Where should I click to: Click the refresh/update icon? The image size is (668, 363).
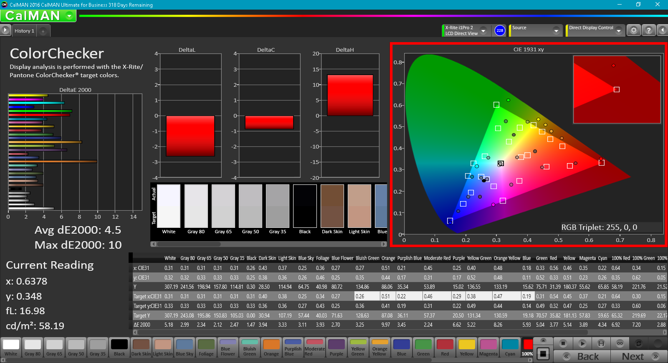(639, 343)
